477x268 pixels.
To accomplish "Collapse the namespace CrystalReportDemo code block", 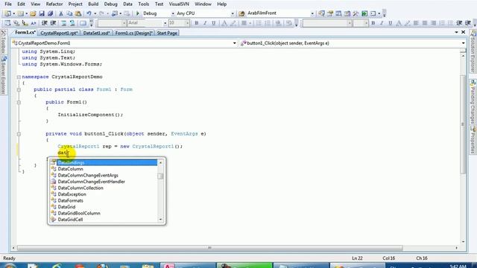I will pyautogui.click(x=19, y=77).
